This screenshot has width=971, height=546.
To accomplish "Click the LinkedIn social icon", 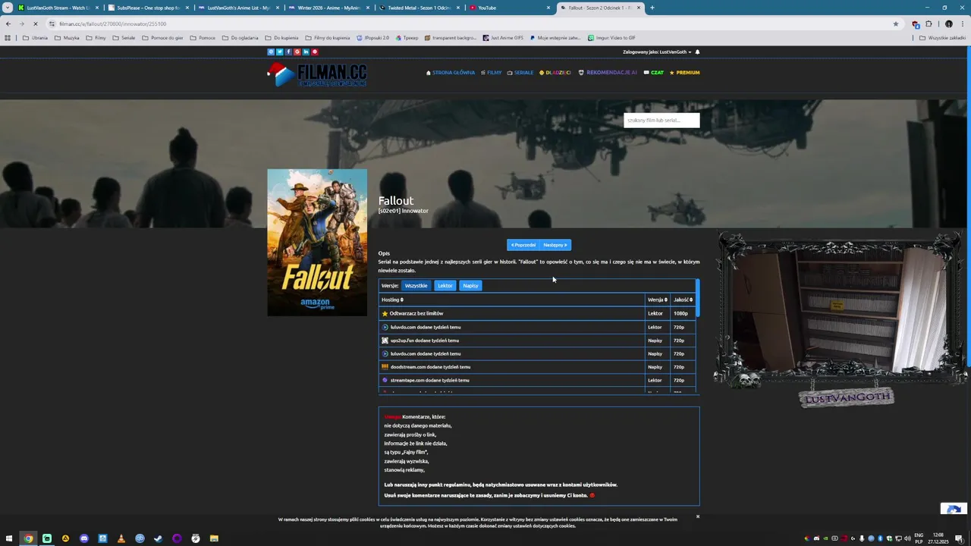I will tap(306, 52).
